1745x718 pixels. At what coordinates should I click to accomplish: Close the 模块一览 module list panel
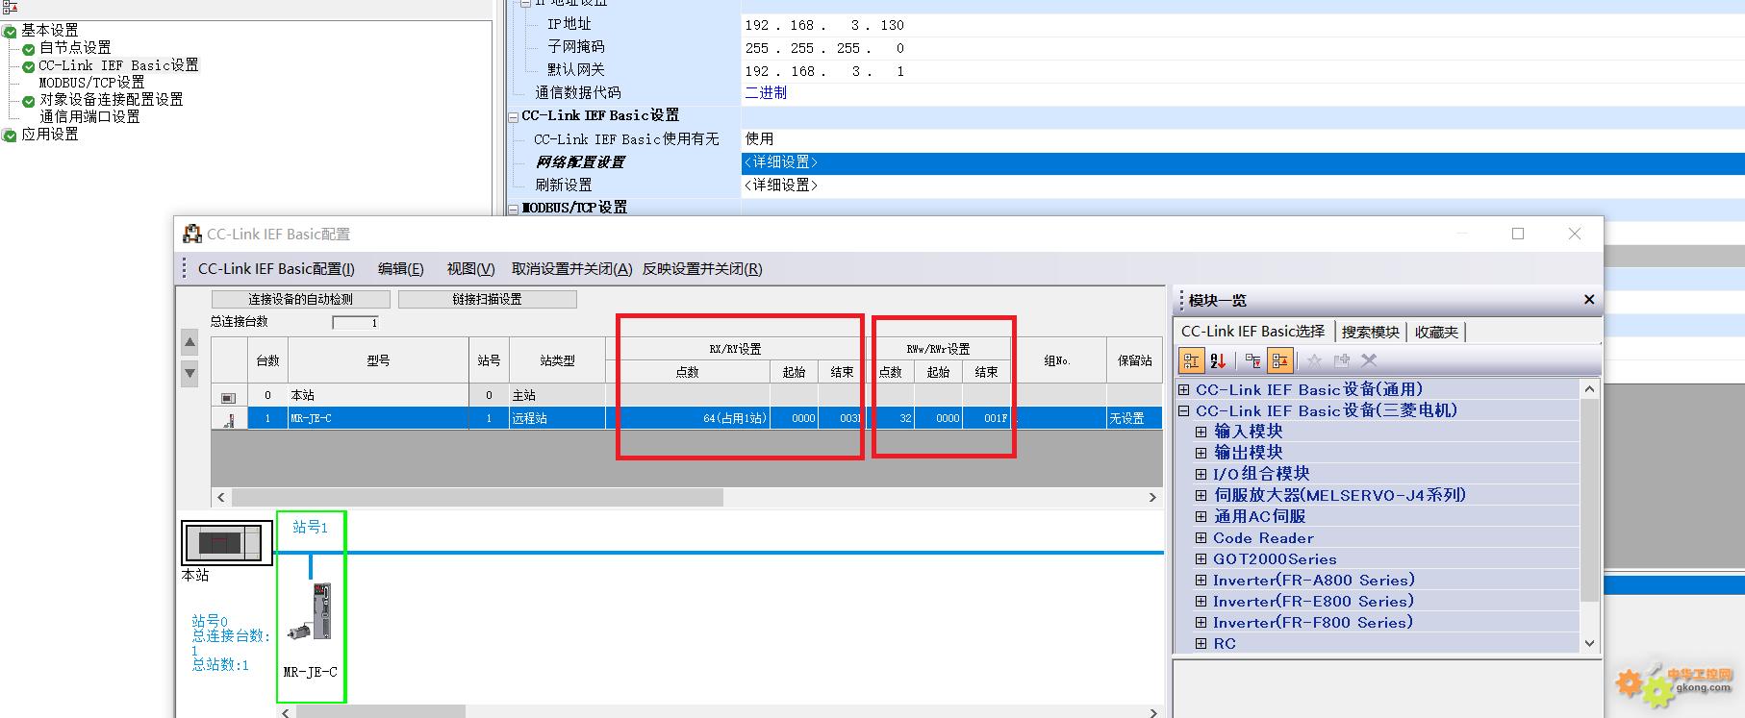[1589, 300]
